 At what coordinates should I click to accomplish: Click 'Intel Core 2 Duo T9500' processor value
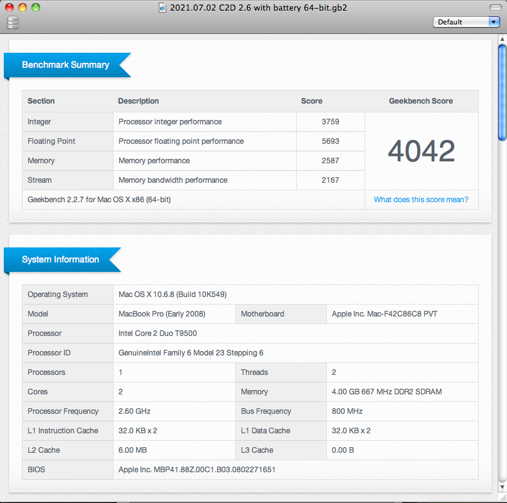(x=157, y=333)
